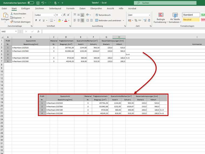Click the select all corner triangle
The width and height of the screenshot is (205, 154).
coord(2,37)
